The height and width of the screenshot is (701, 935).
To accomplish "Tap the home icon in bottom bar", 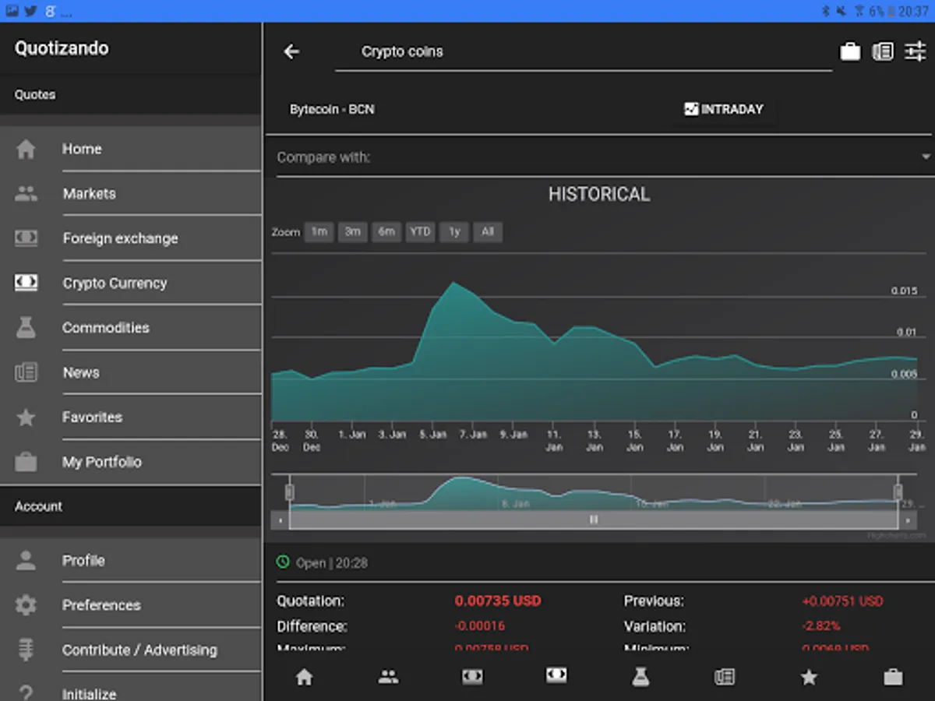I will (305, 677).
